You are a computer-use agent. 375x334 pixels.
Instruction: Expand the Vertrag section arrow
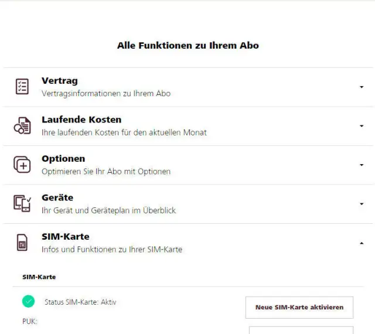[362, 87]
